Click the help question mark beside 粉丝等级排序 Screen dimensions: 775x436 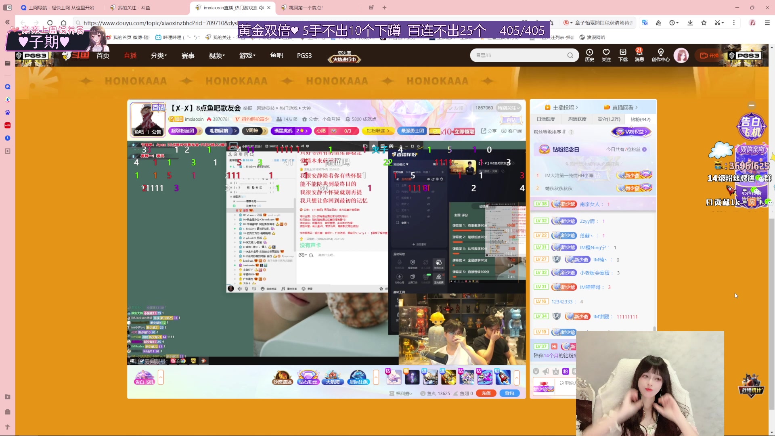point(571,132)
